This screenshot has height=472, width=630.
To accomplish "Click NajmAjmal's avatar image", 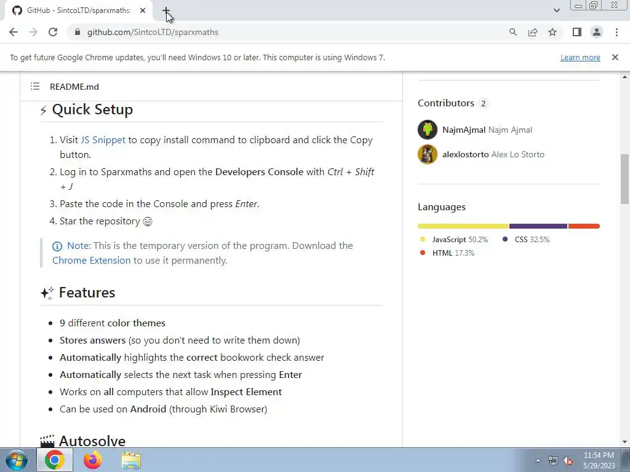I will [428, 130].
